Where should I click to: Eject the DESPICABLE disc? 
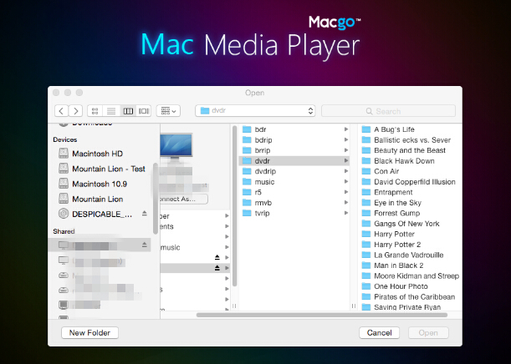[145, 214]
